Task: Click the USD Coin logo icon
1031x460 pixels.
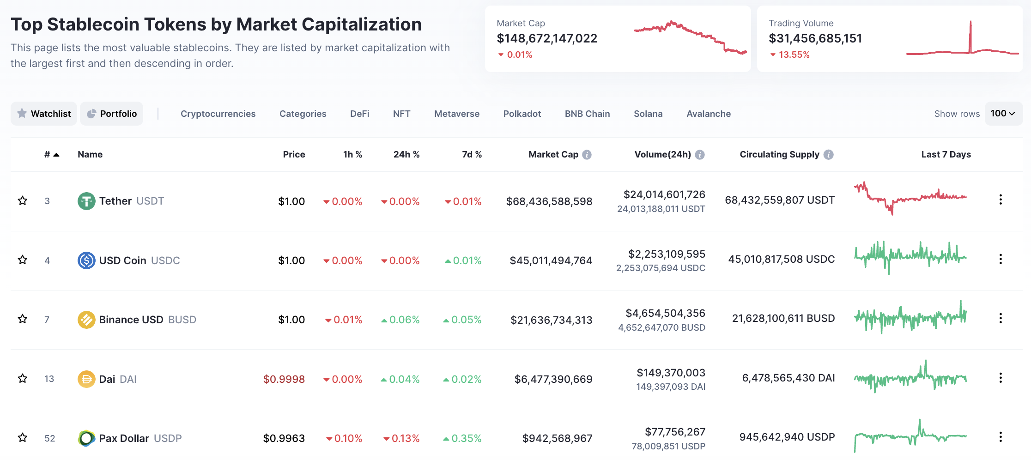Action: click(86, 260)
